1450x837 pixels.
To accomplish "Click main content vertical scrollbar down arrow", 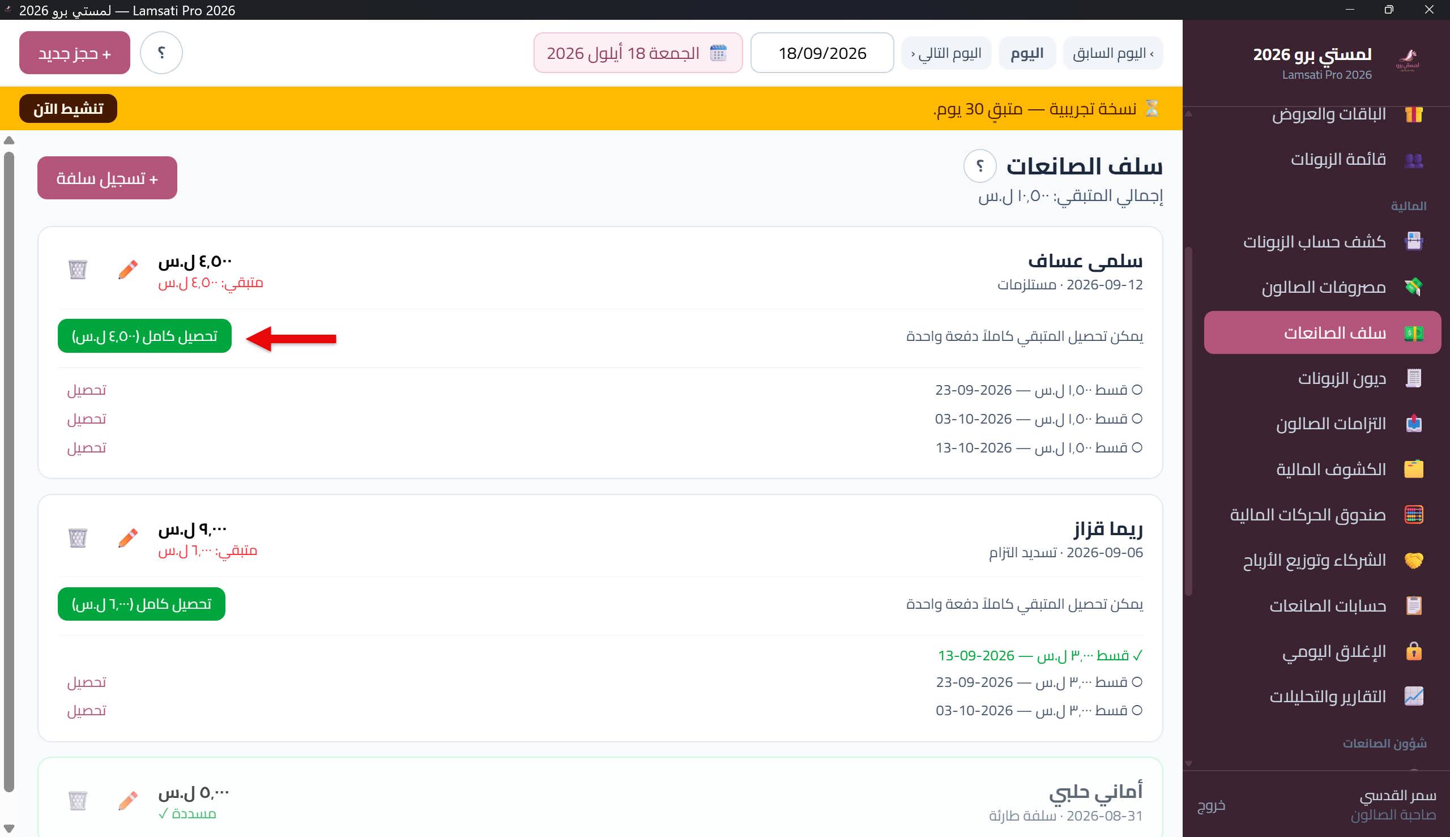I will [x=8, y=829].
